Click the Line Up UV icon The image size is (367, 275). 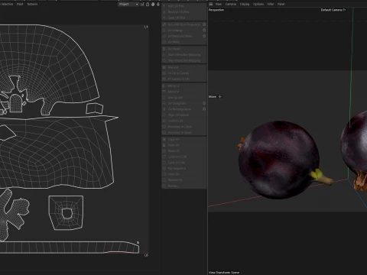[x=164, y=98]
